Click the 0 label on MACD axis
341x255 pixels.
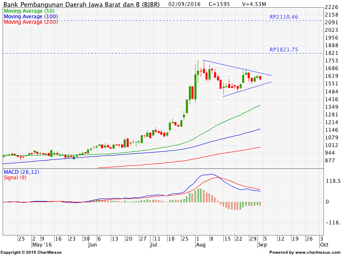(327, 202)
